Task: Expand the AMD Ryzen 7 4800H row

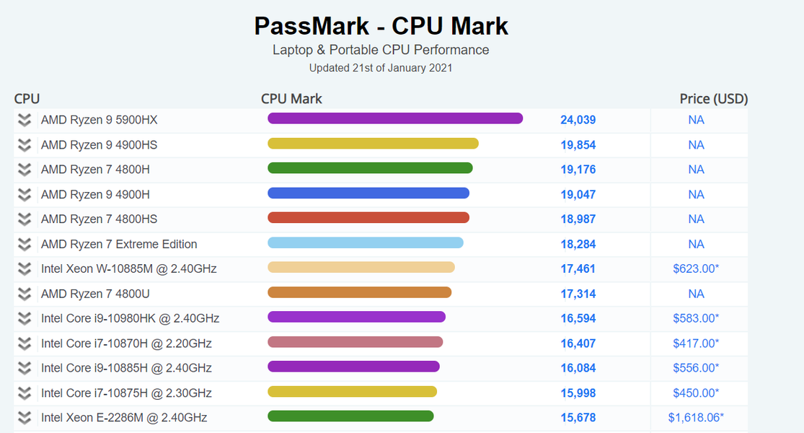Action: click(x=25, y=170)
